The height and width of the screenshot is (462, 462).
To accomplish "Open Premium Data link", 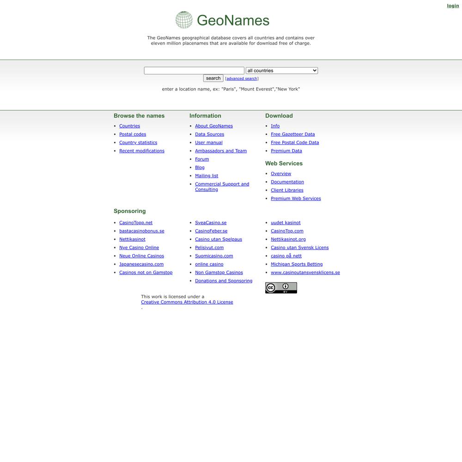I will (x=286, y=151).
